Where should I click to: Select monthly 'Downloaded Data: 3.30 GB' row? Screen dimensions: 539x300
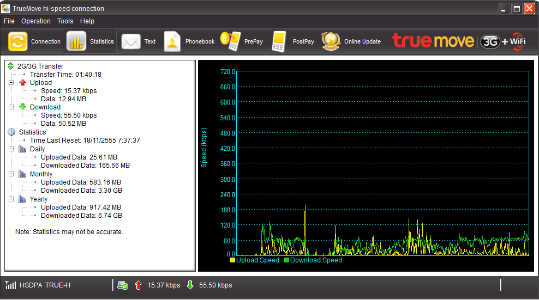click(81, 191)
